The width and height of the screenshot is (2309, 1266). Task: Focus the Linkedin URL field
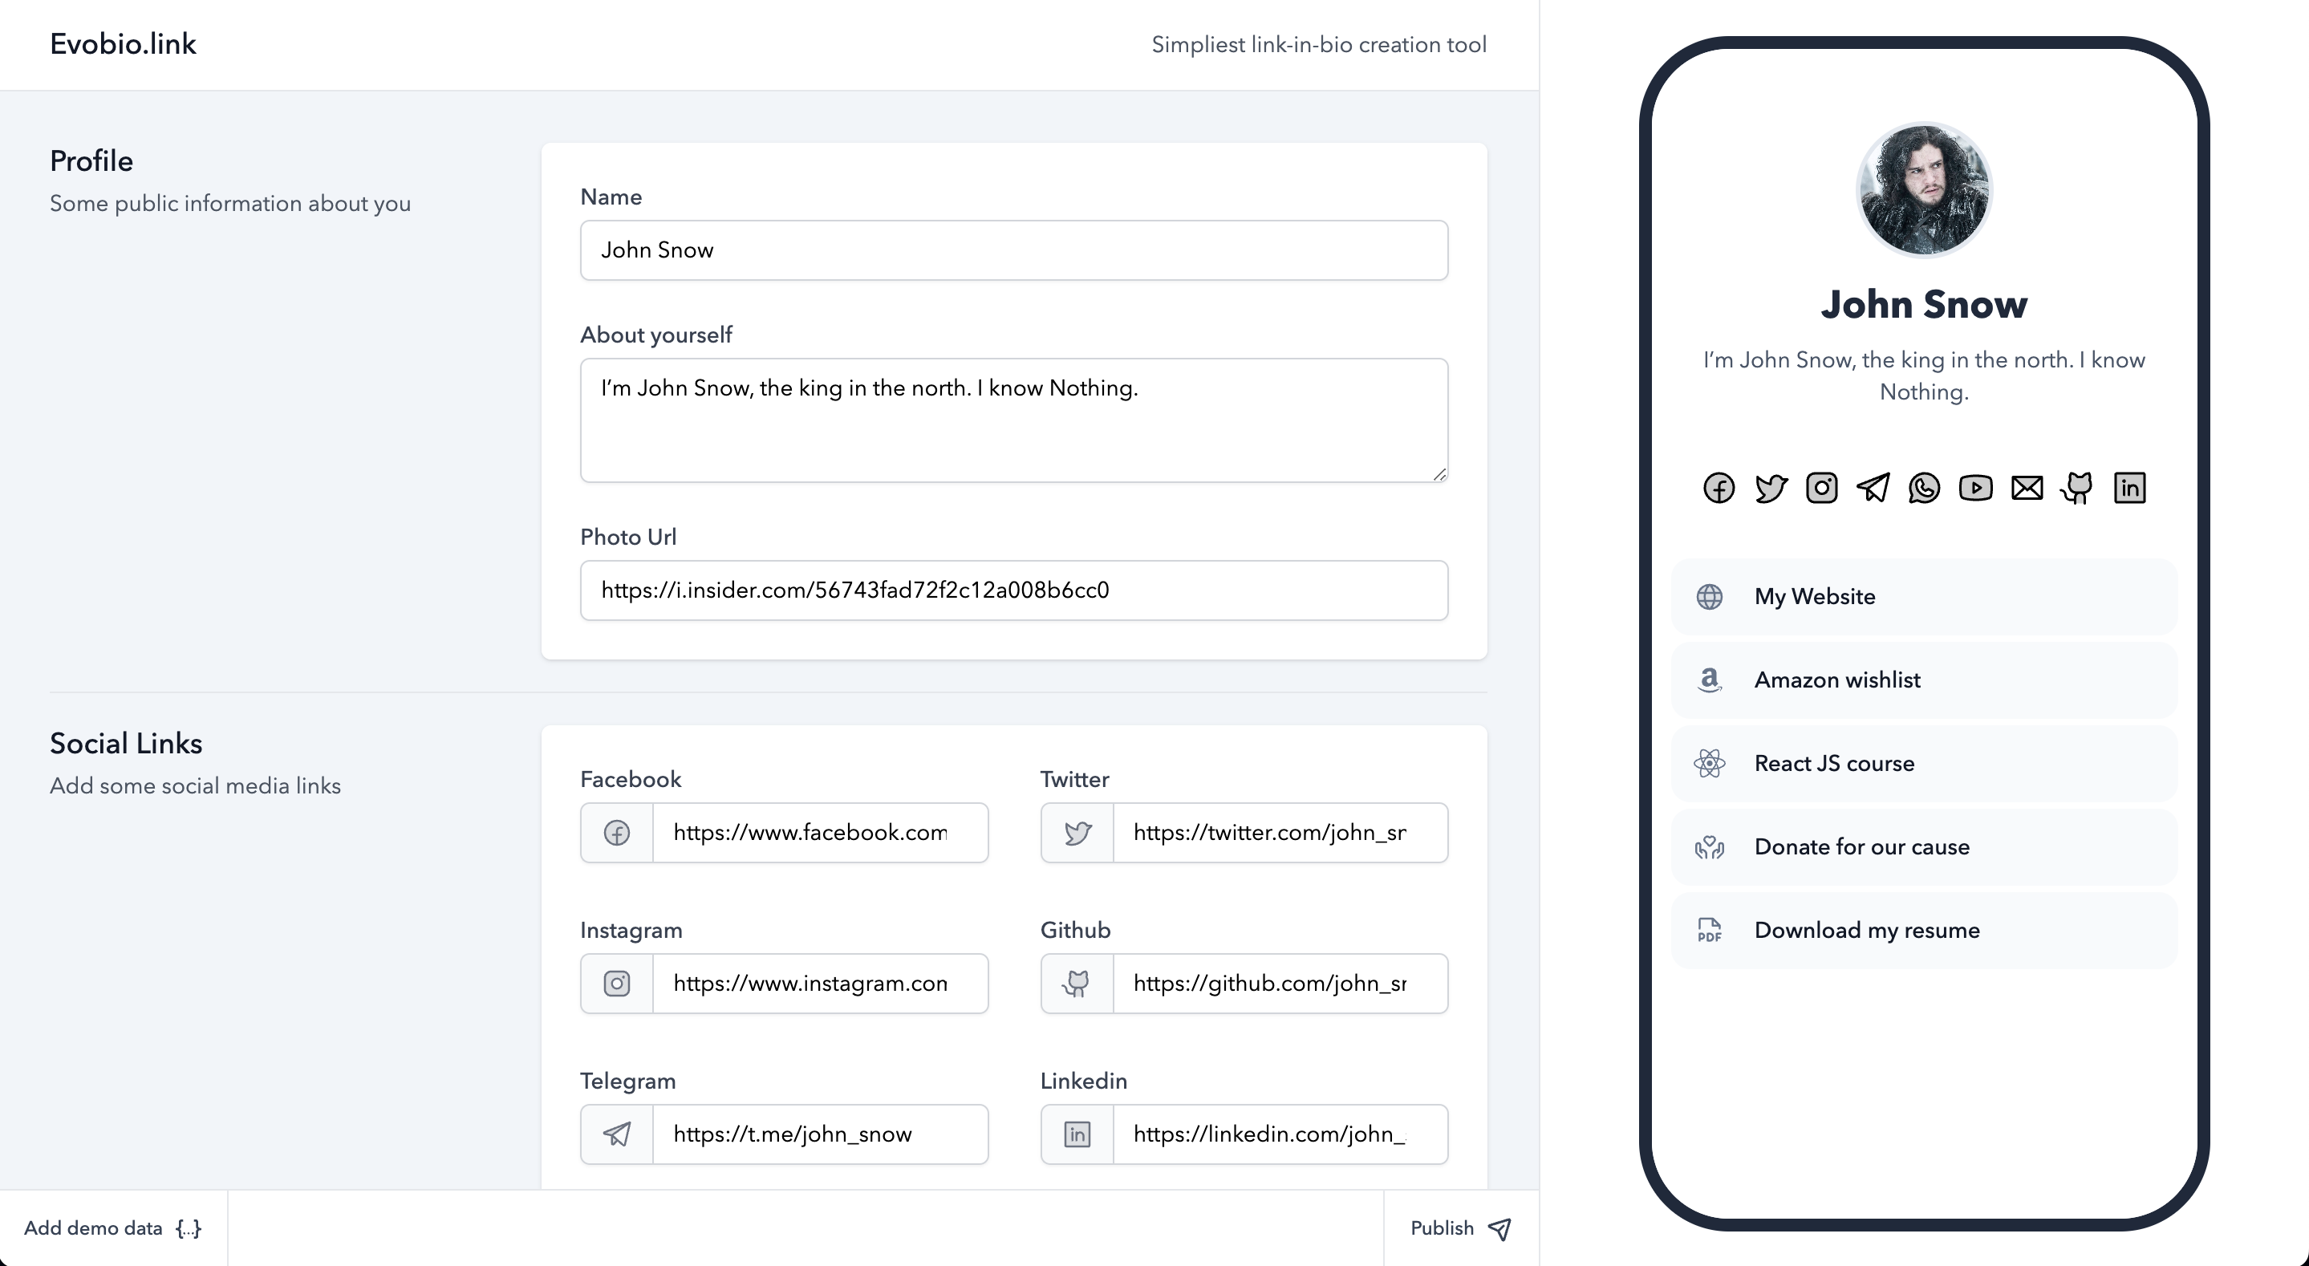pos(1280,1134)
